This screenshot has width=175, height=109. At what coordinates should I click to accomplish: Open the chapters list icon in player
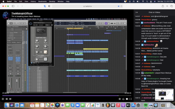click(3, 99)
